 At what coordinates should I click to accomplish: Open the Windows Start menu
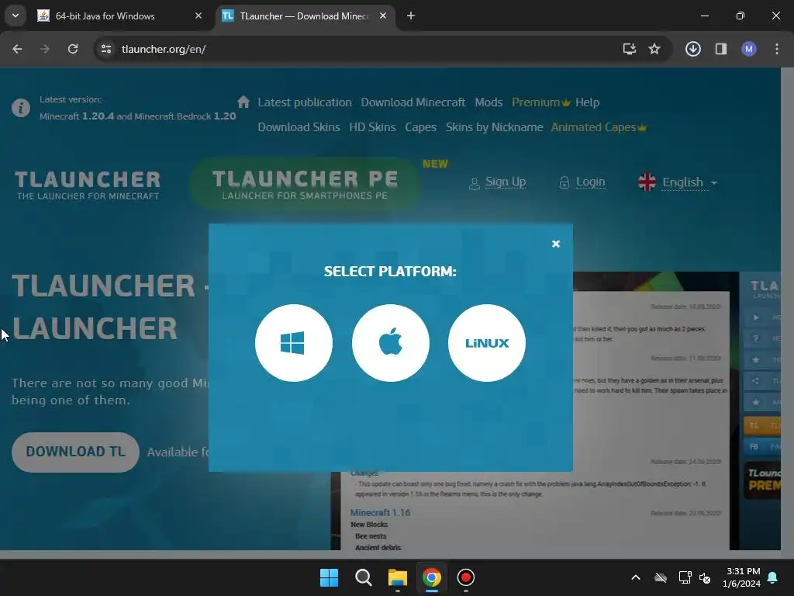(329, 577)
